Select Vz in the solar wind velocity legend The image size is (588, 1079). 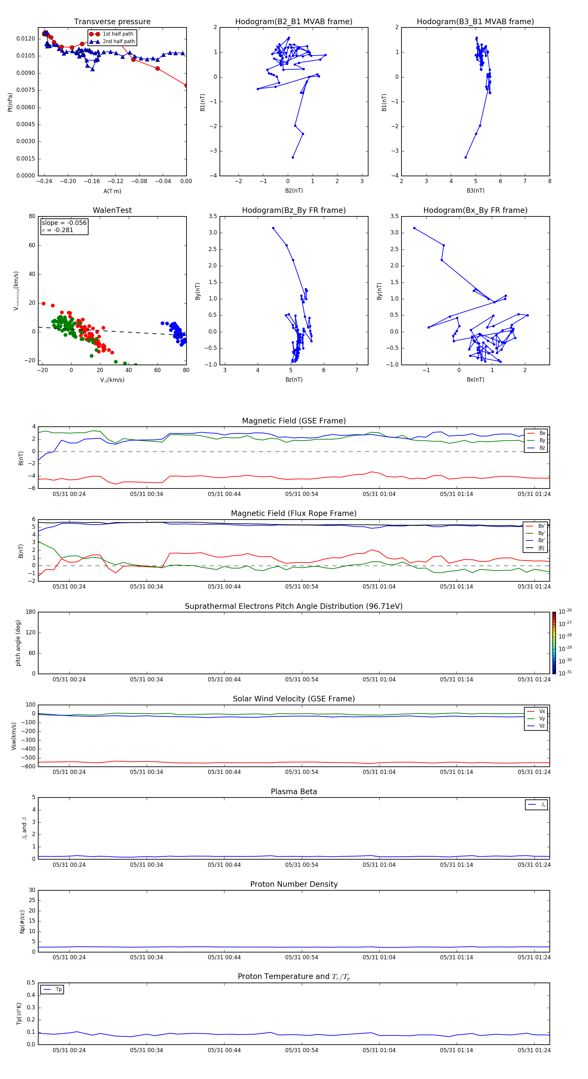click(536, 726)
